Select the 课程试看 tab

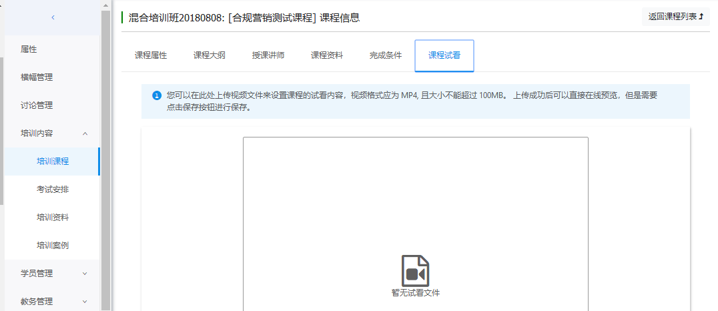[x=444, y=55]
